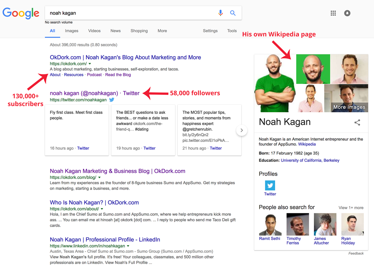Open the MOST popular tips tweet card
The height and width of the screenshot is (271, 374).
pos(209,130)
